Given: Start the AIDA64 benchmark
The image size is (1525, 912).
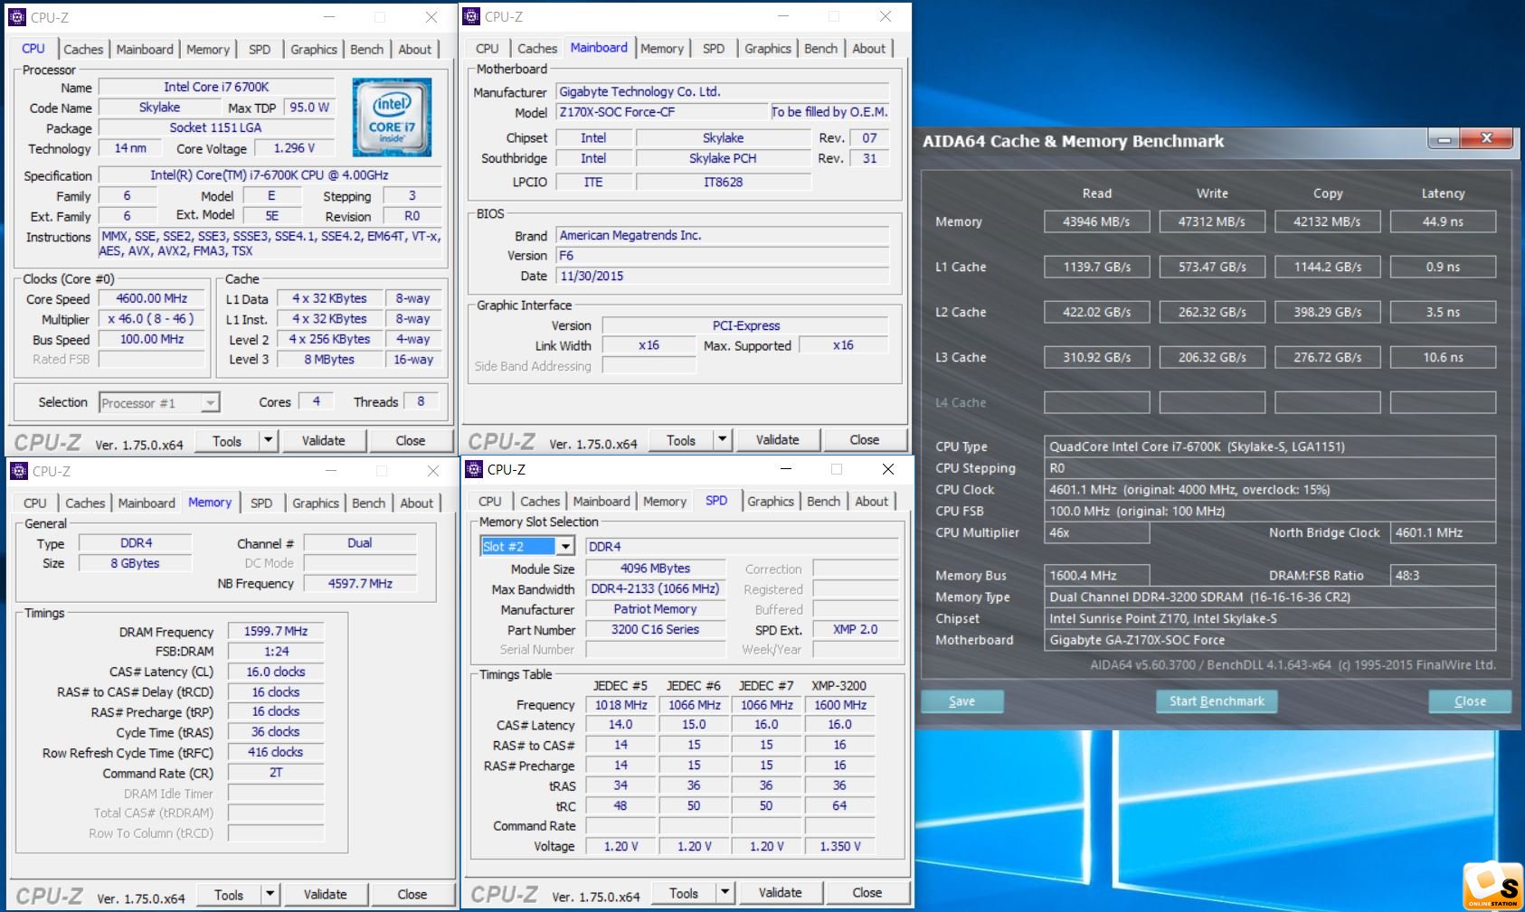Looking at the screenshot, I should 1217,701.
